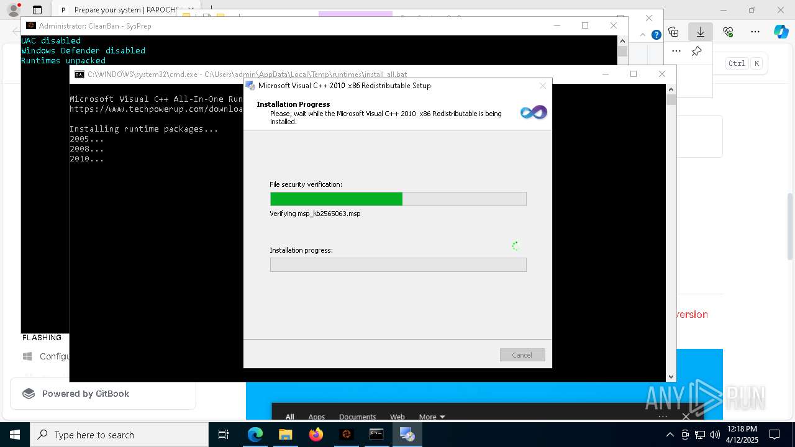Image resolution: width=795 pixels, height=447 pixels.
Task: Maximize the CleanBan SysPrep window
Action: point(584,25)
